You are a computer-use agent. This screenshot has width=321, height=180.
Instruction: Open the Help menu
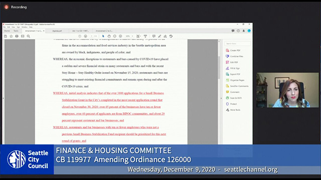(31, 27)
